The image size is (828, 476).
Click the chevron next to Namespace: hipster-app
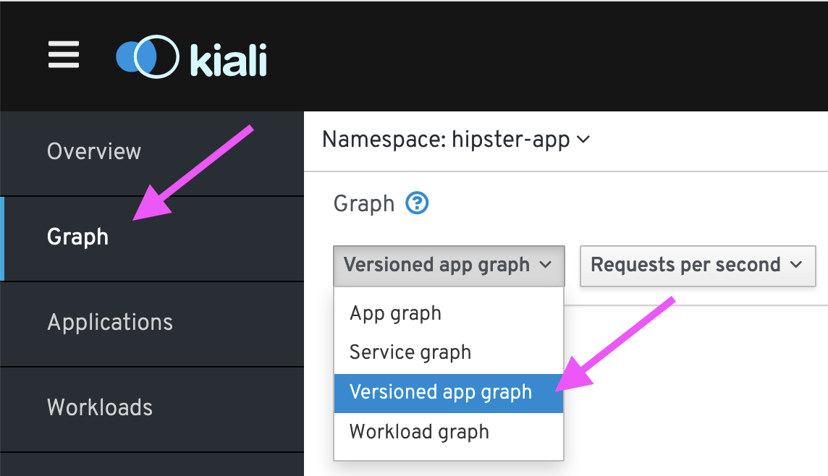583,140
